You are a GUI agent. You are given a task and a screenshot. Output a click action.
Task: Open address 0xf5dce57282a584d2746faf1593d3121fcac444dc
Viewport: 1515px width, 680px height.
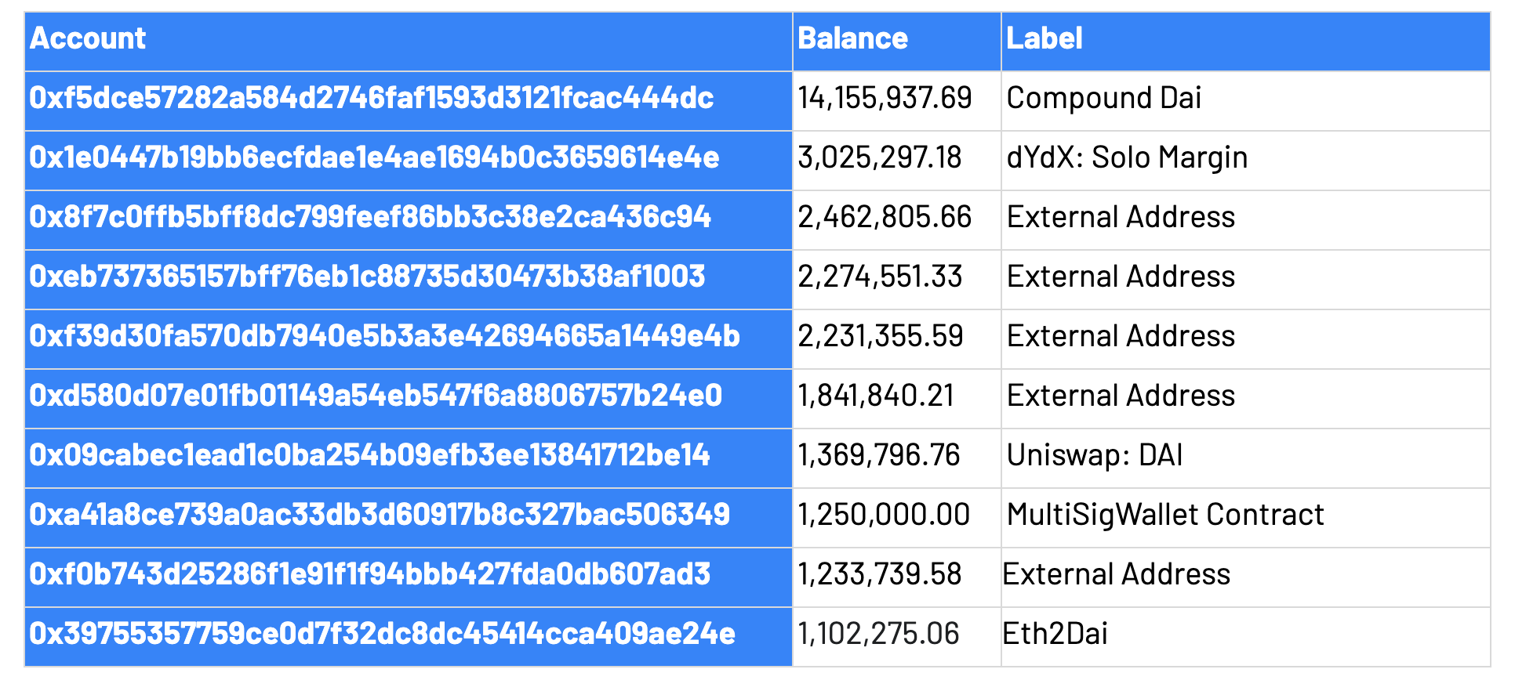coord(372,98)
